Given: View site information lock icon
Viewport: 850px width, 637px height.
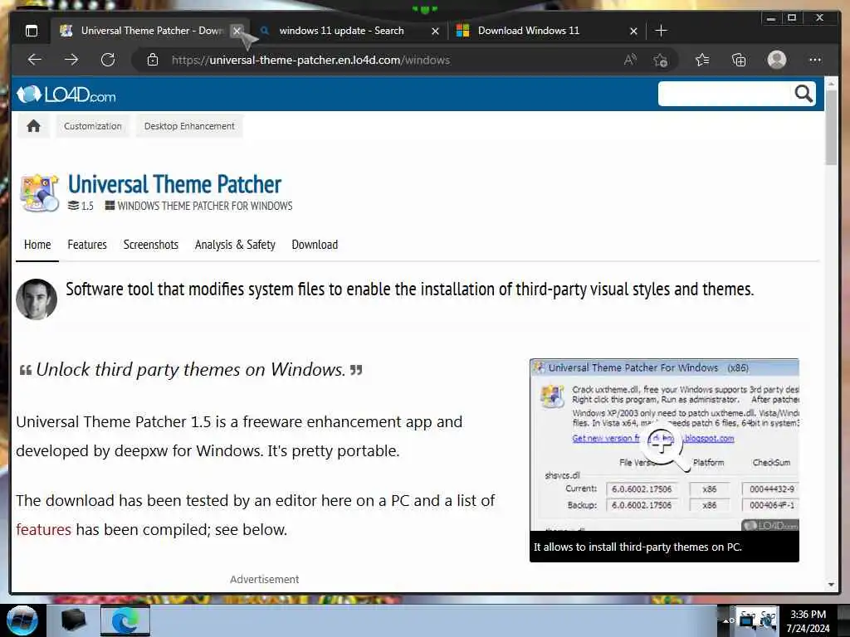Looking at the screenshot, I should coord(153,60).
